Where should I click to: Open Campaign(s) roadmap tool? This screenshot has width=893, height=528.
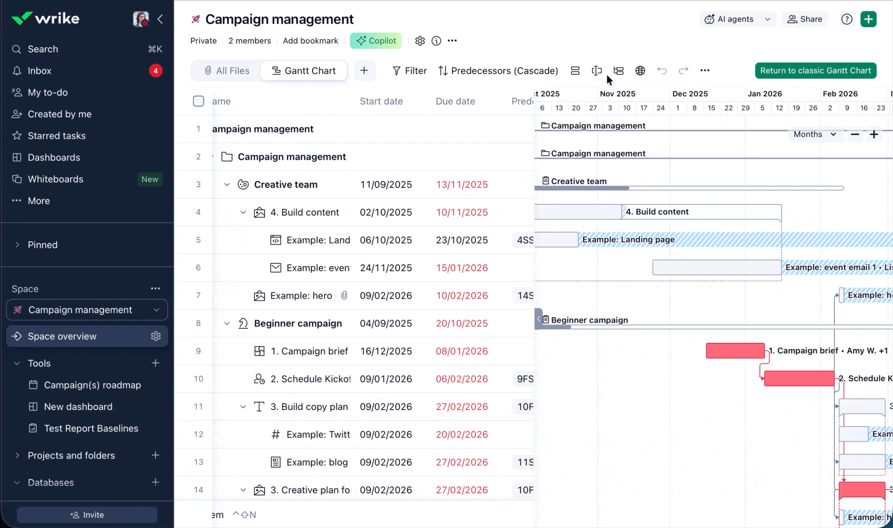(92, 385)
